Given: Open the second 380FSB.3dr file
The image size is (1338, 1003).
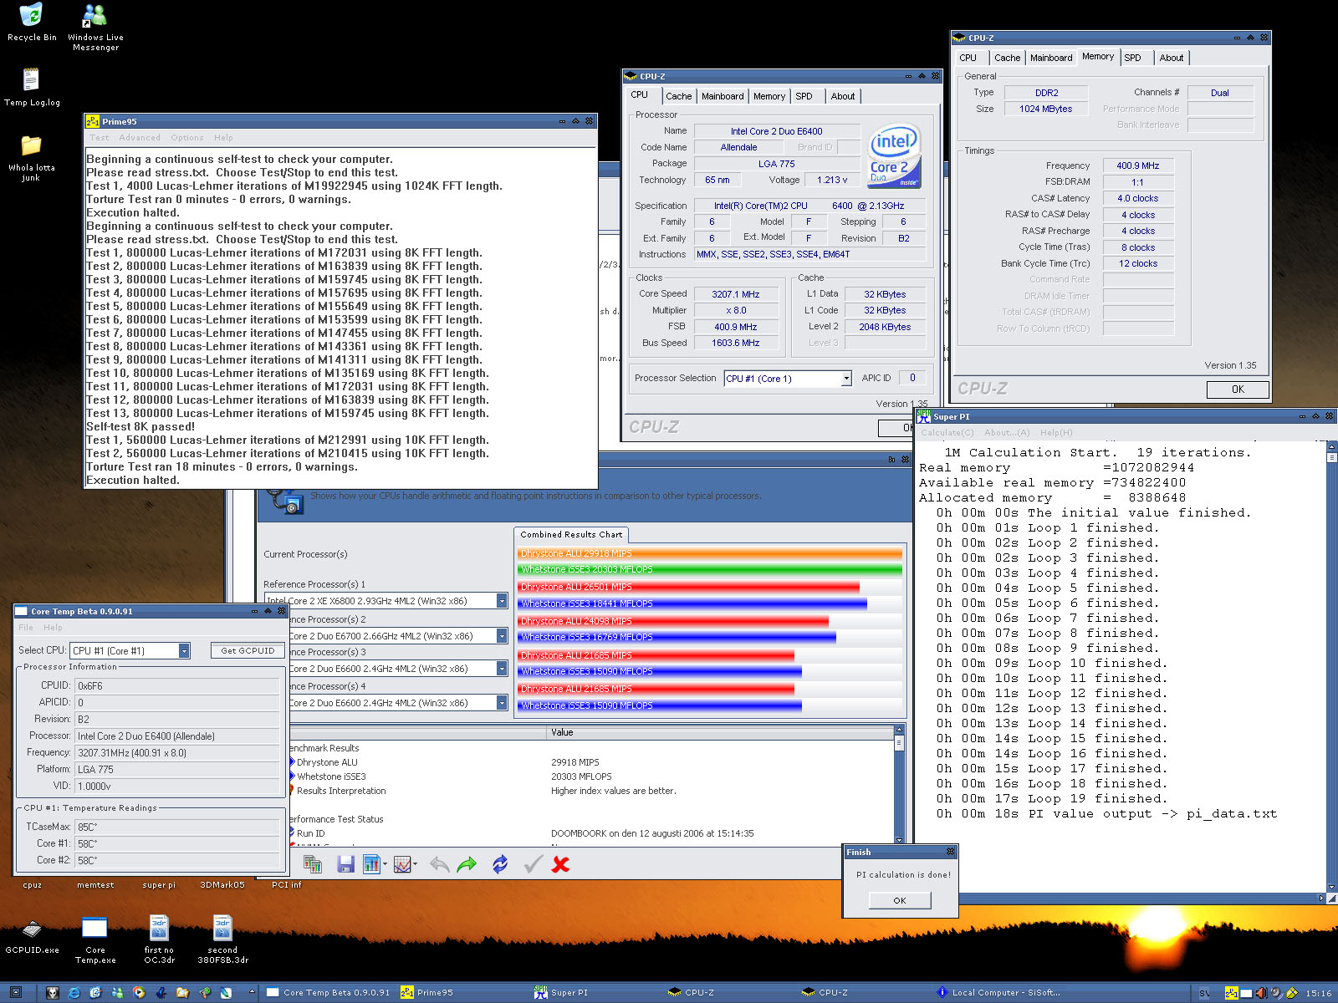Looking at the screenshot, I should point(222,940).
